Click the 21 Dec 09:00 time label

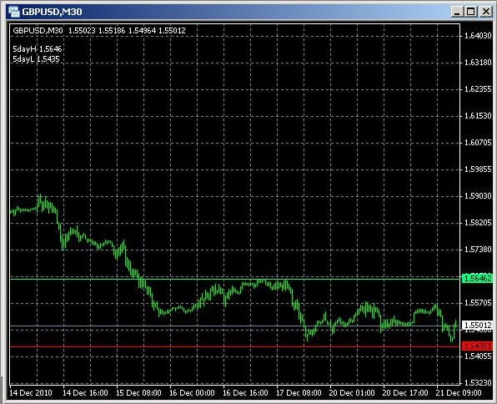click(459, 393)
